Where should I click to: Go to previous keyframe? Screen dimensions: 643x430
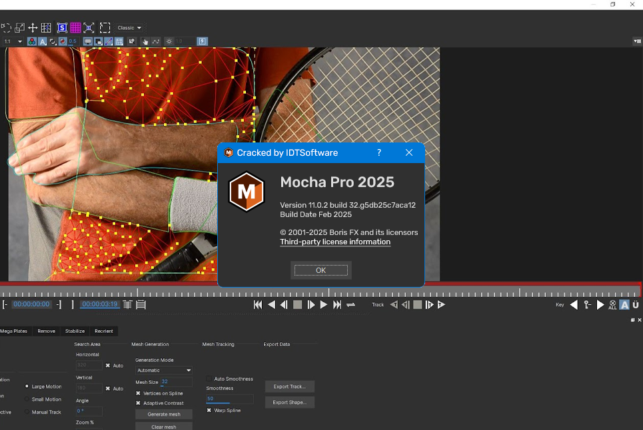pos(574,305)
